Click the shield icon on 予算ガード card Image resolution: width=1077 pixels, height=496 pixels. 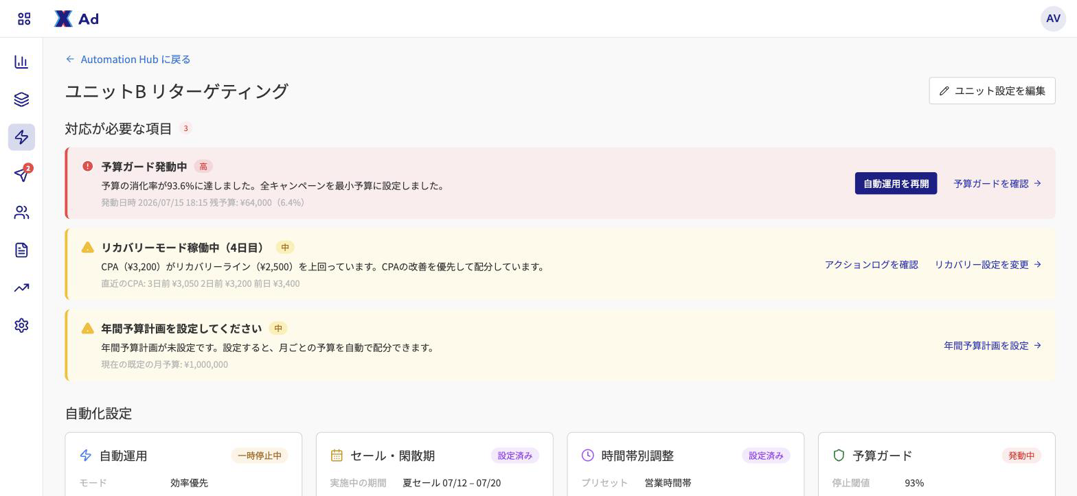tap(839, 455)
